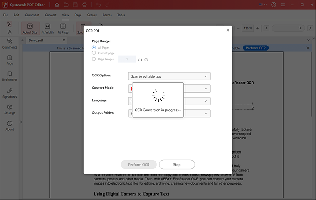Click the 125 % zoom field
The image size is (316, 200).
pyautogui.click(x=248, y=28)
